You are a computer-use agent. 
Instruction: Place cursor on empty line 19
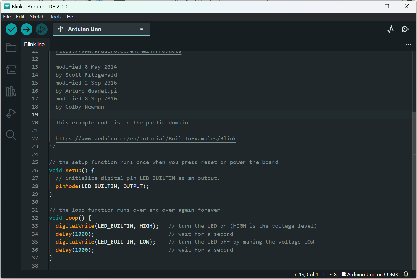coord(231,115)
